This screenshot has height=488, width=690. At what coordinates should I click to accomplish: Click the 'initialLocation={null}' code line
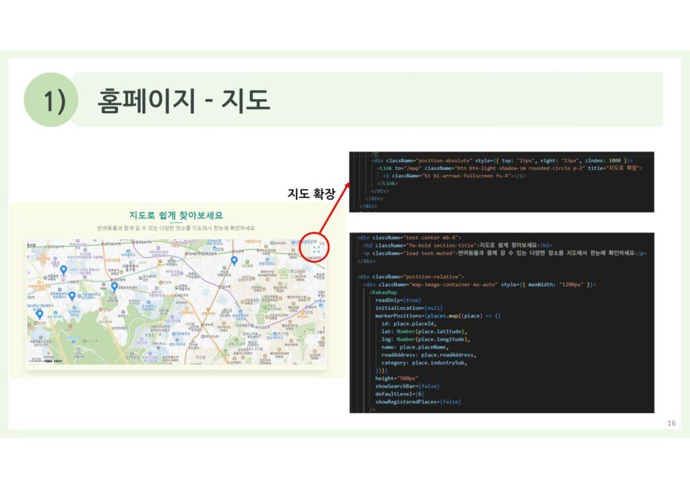click(409, 308)
